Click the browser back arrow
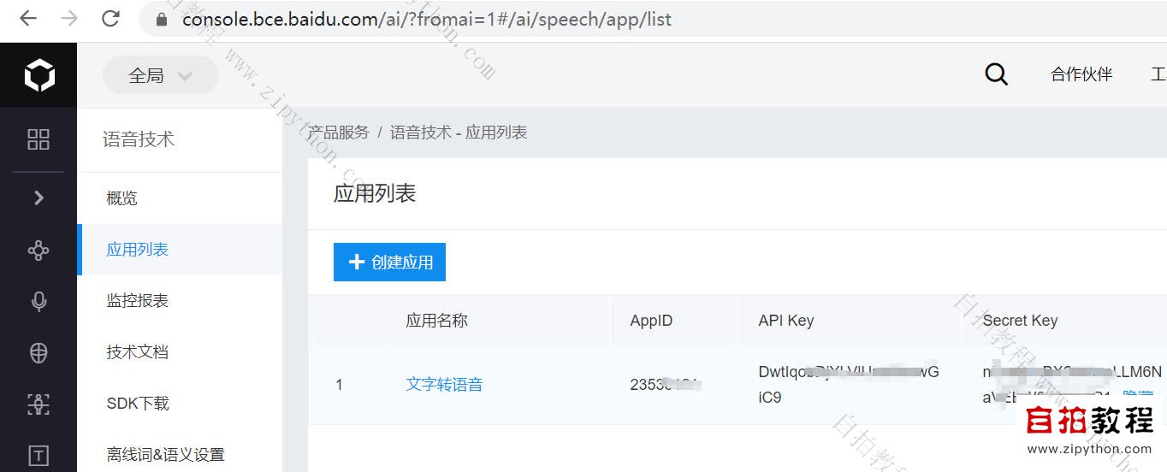The height and width of the screenshot is (472, 1167). coord(28,19)
